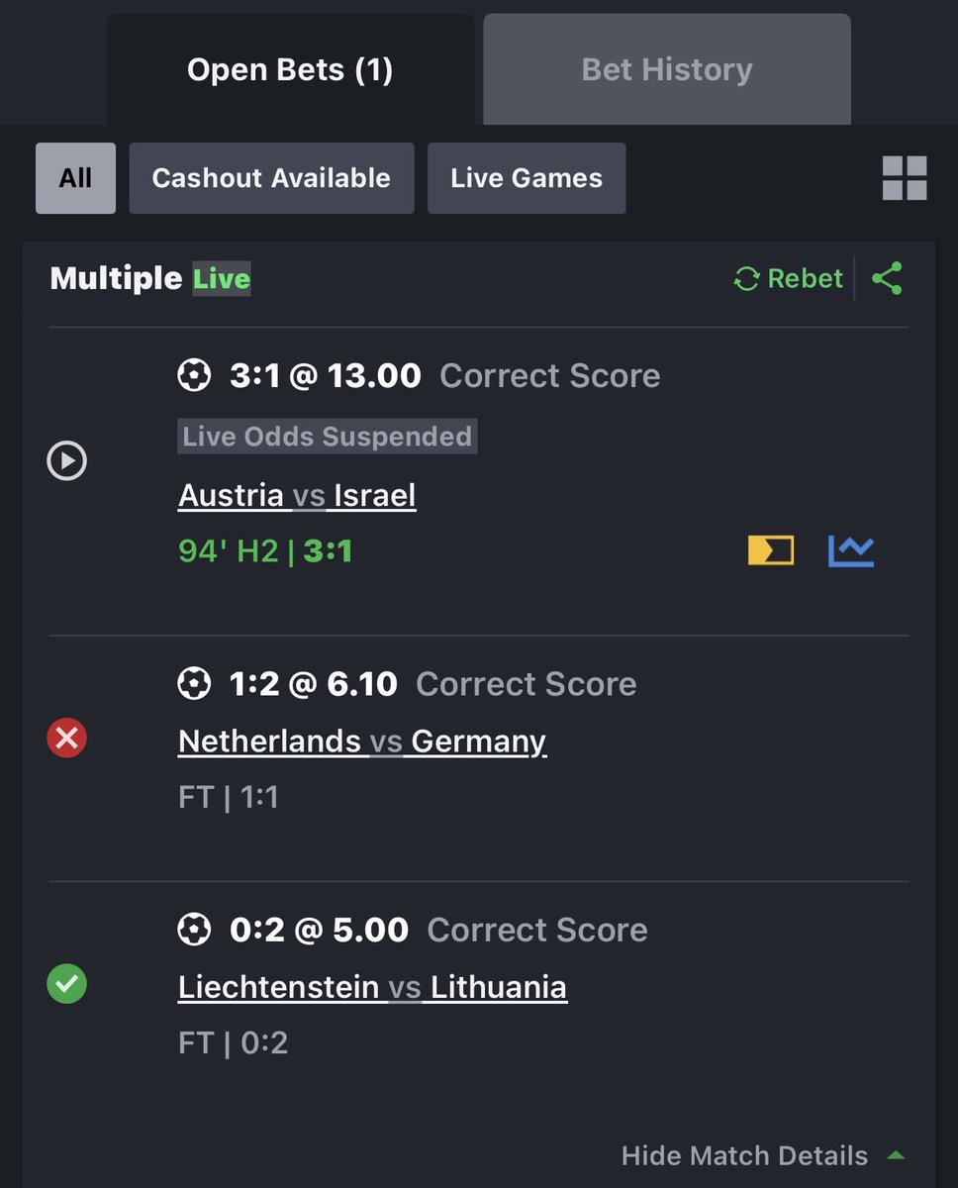This screenshot has width=958, height=1188.
Task: Click the Rebet button
Action: point(789,278)
